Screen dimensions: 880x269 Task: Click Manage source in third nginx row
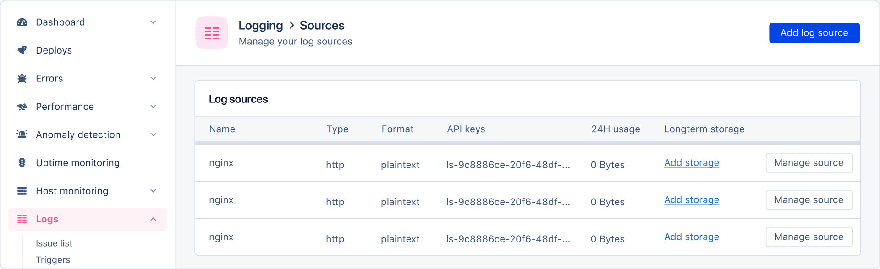(x=809, y=237)
